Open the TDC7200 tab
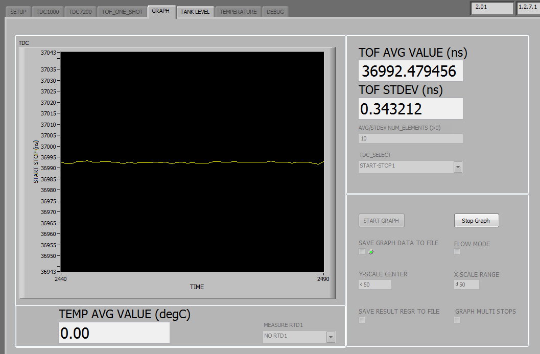 pos(80,12)
